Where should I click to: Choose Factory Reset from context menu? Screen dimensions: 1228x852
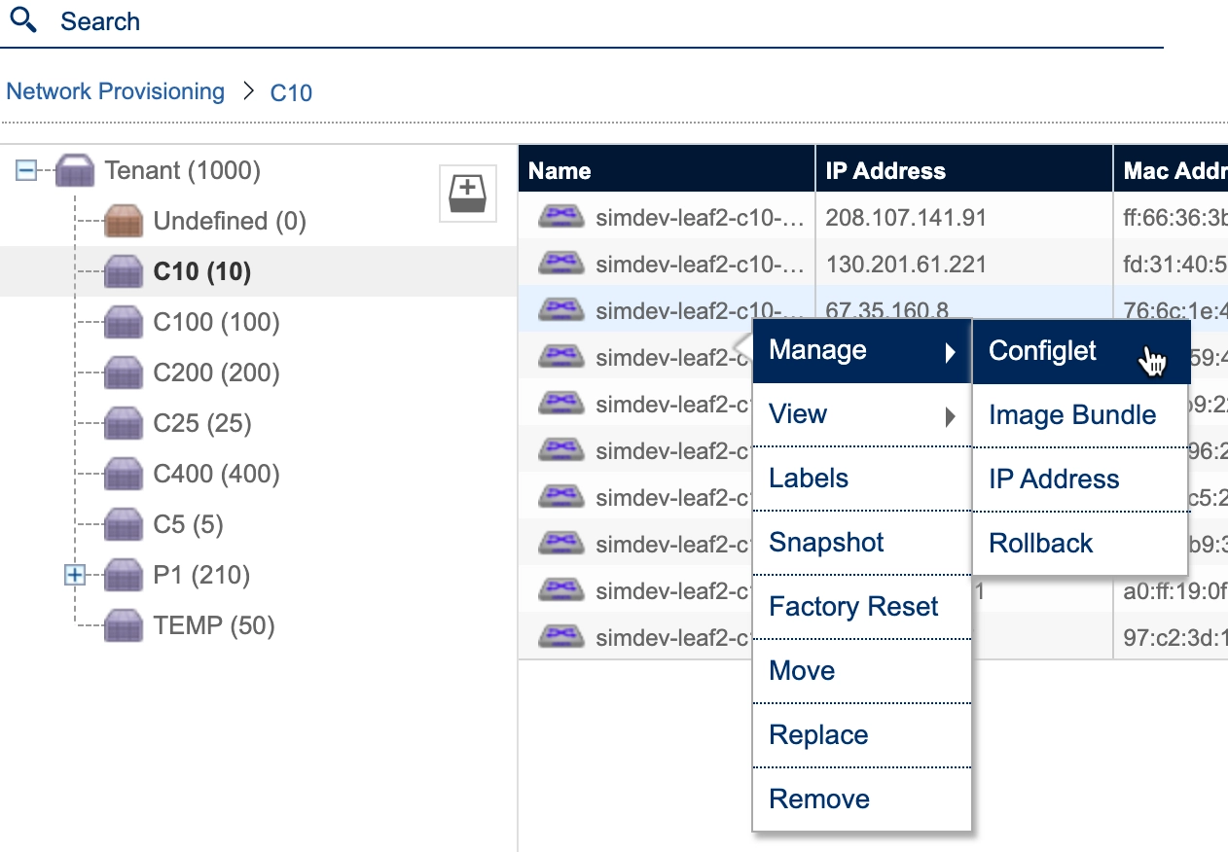click(852, 607)
